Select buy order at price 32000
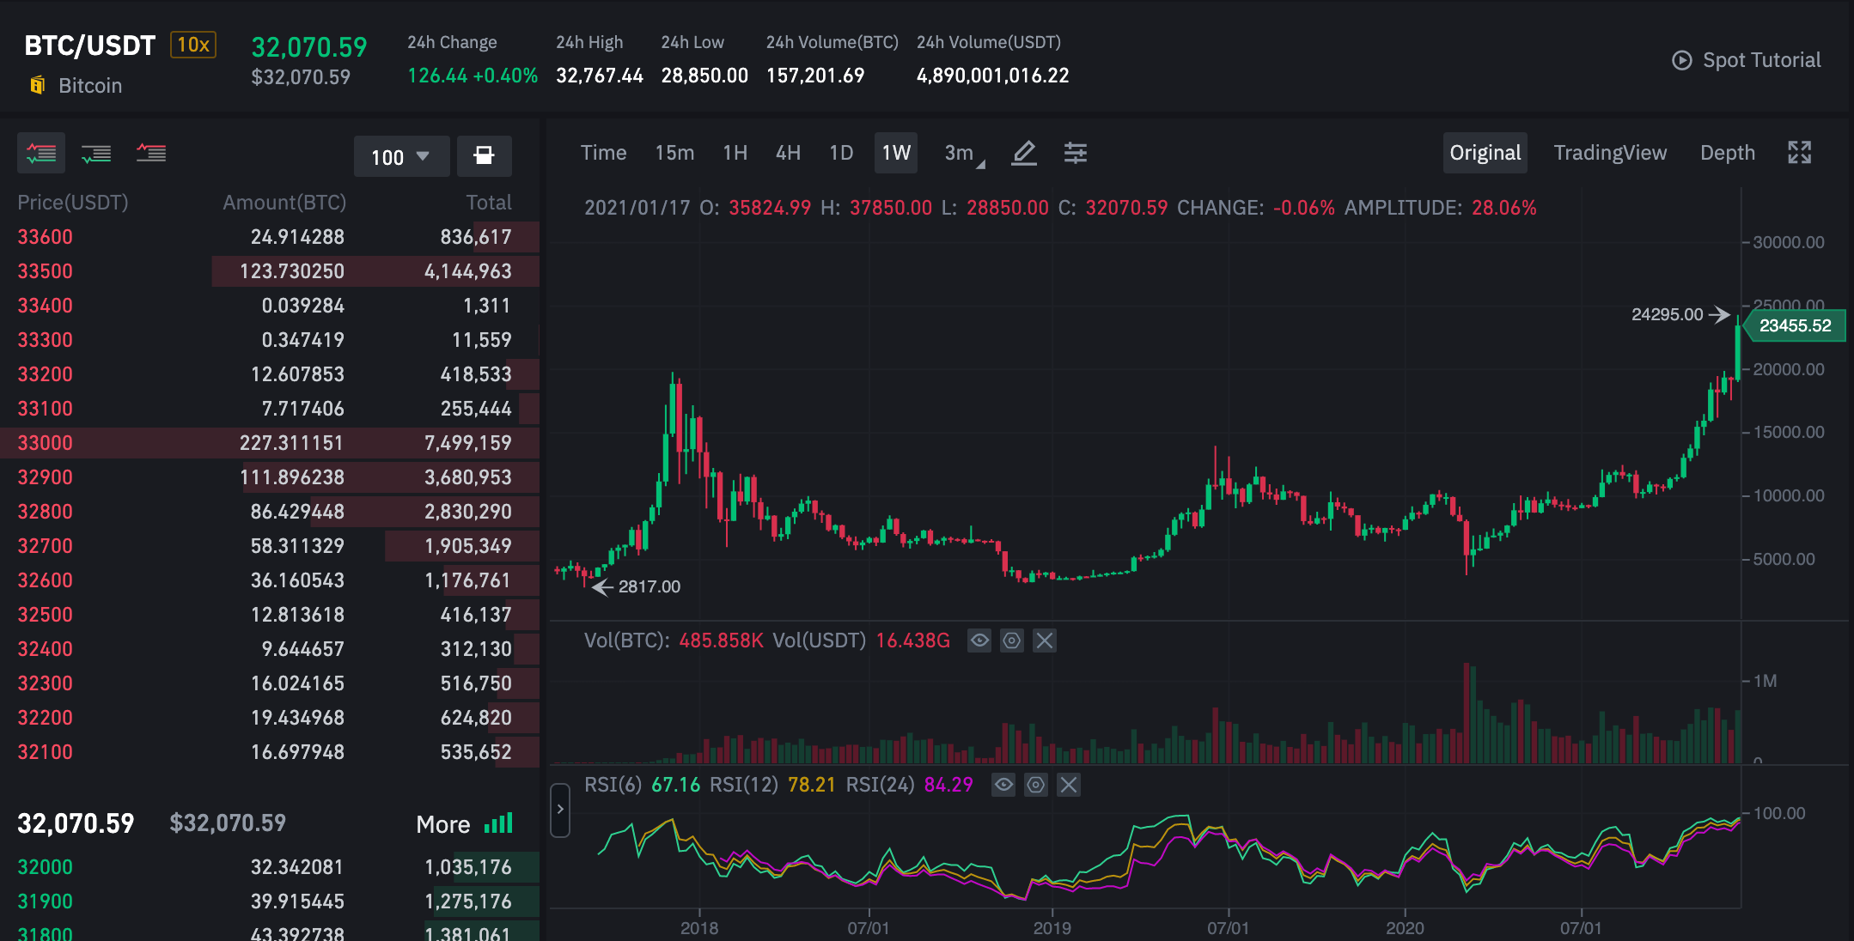Viewport: 1854px width, 941px height. coord(270,867)
